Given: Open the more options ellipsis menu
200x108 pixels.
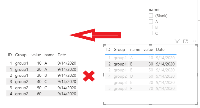Looking at the screenshot, I should [194, 41].
